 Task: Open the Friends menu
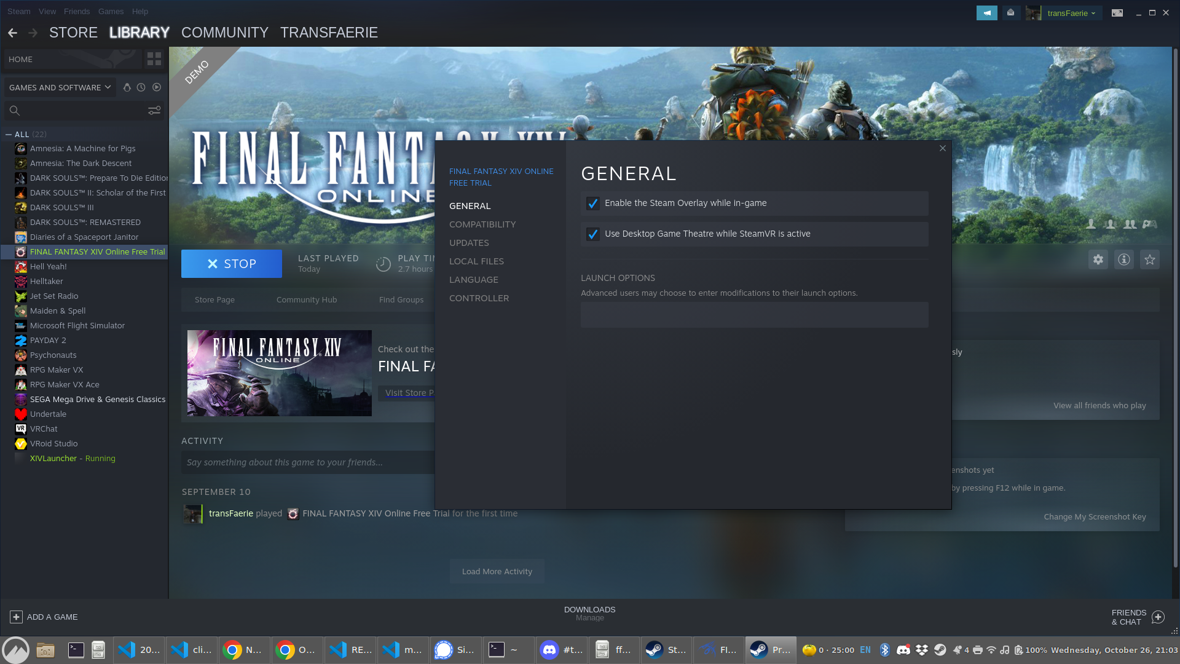pyautogui.click(x=76, y=11)
